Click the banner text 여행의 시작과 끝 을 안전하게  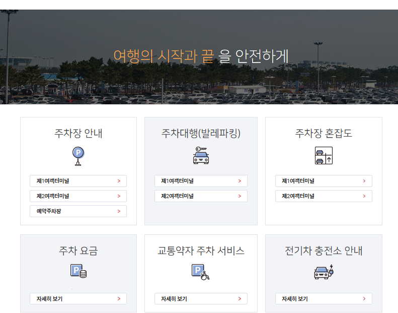click(201, 56)
